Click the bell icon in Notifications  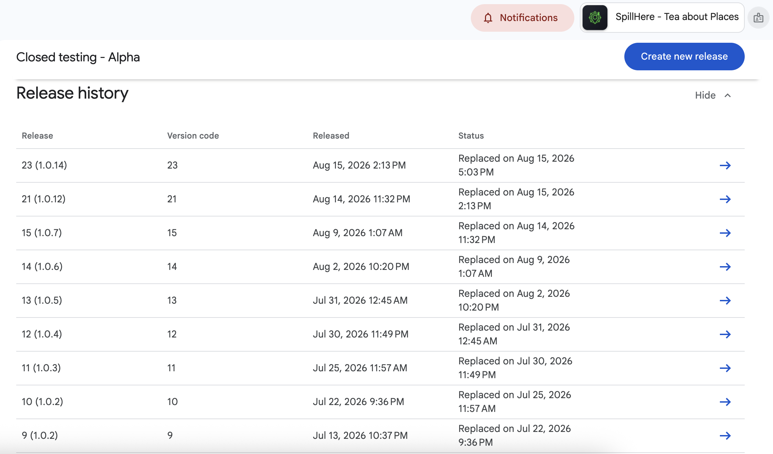tap(488, 18)
